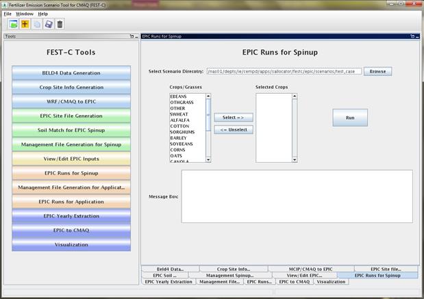The width and height of the screenshot is (424, 299).
Task: Delete scenario with the trash can icon
Action: [60, 24]
